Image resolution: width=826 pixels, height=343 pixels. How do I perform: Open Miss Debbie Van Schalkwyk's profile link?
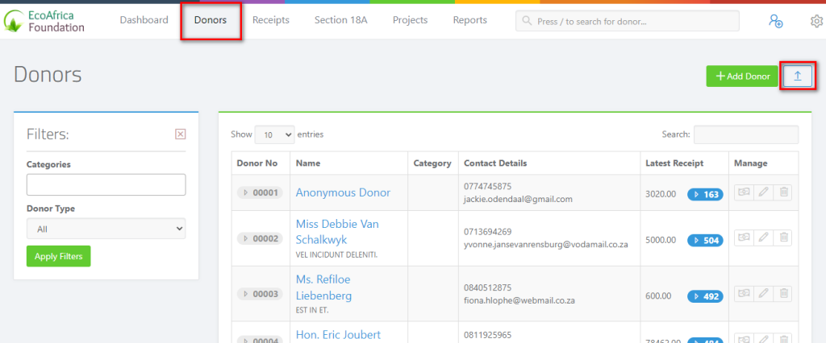[337, 231]
